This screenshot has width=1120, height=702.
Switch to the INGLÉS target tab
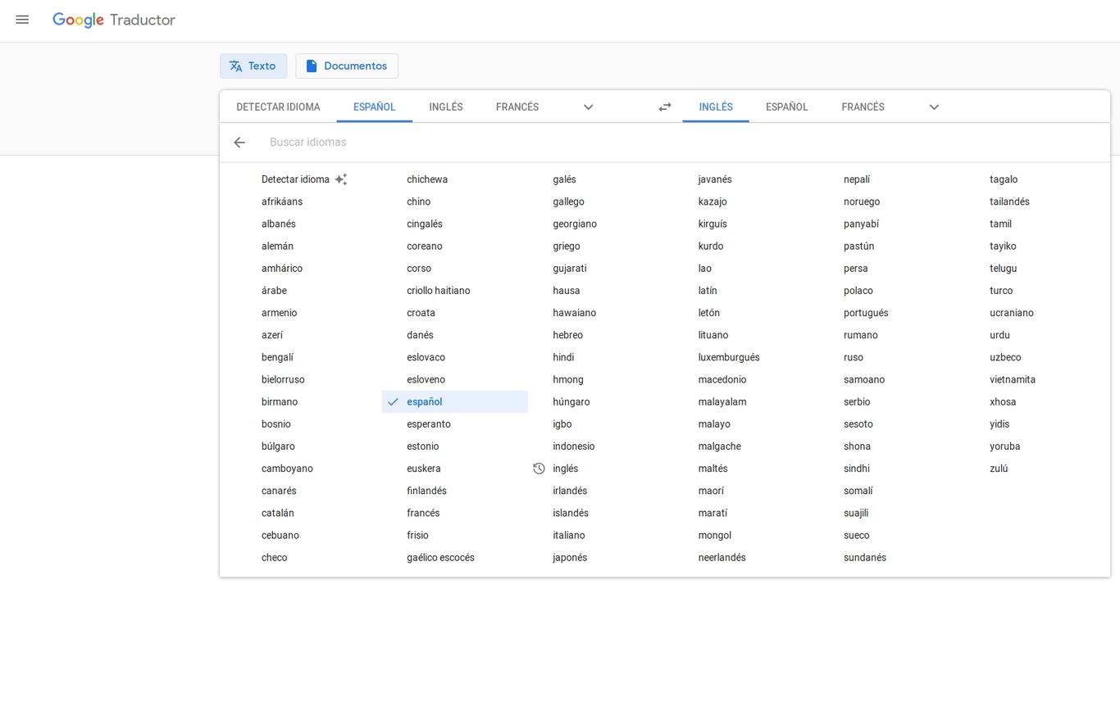pos(715,106)
